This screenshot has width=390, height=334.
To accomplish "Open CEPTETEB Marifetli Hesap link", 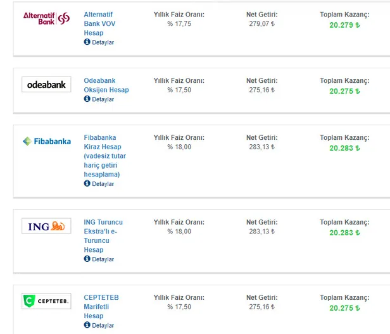I will [101, 307].
